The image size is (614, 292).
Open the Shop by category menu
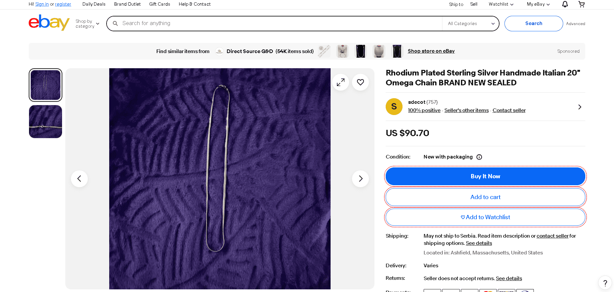(x=87, y=23)
